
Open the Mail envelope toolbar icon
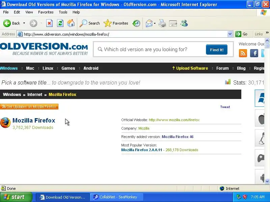[149, 23]
